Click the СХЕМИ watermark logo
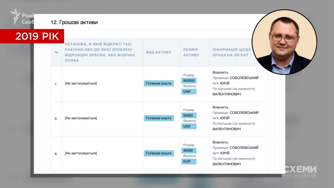334x188 pixels. tap(300, 170)
